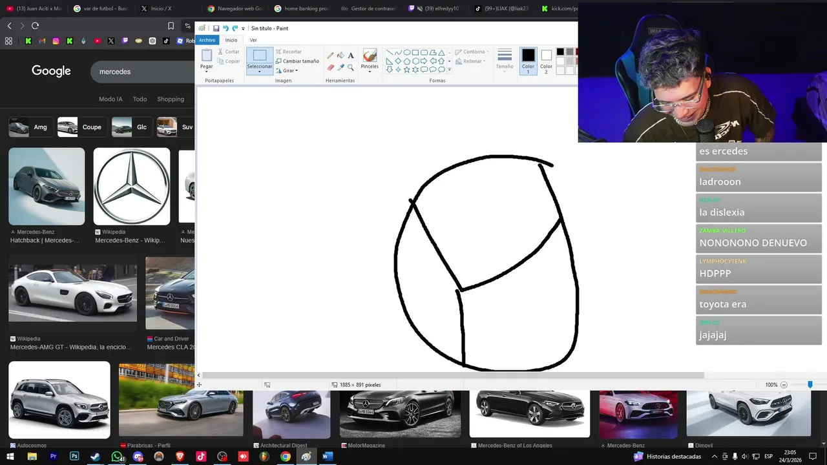Click the Seleccionar selection rectangle tool
This screenshot has height=465, width=827.
click(259, 56)
